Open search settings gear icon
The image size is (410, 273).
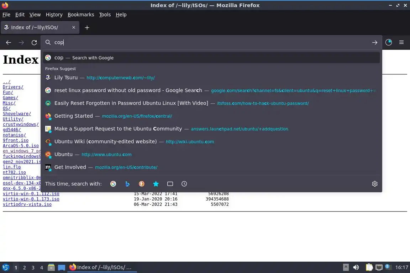tap(374, 184)
